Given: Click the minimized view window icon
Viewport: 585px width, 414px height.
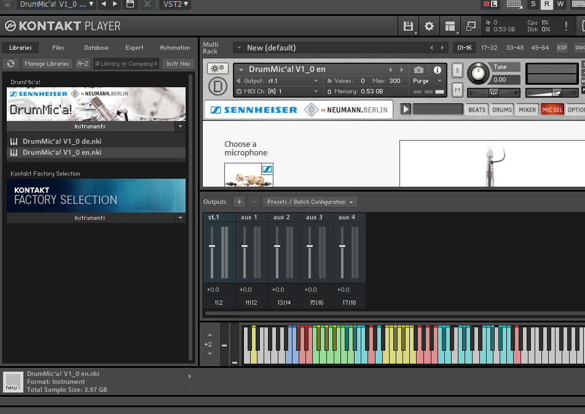Looking at the screenshot, I should [x=471, y=26].
